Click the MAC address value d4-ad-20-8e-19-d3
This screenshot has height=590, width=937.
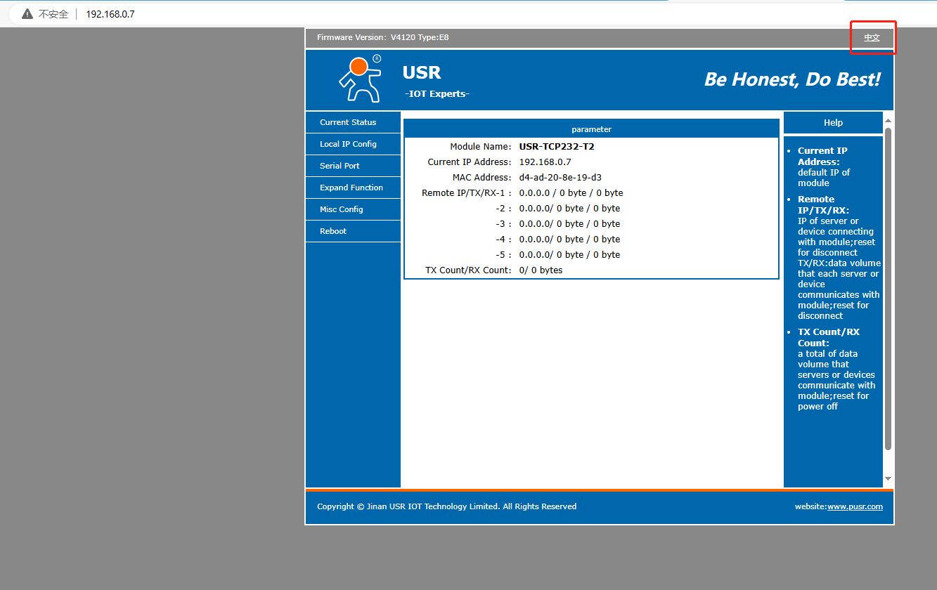click(x=560, y=178)
